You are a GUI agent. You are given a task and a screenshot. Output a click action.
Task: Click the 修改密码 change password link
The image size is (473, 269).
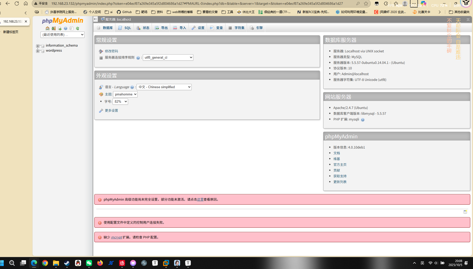[x=111, y=51]
